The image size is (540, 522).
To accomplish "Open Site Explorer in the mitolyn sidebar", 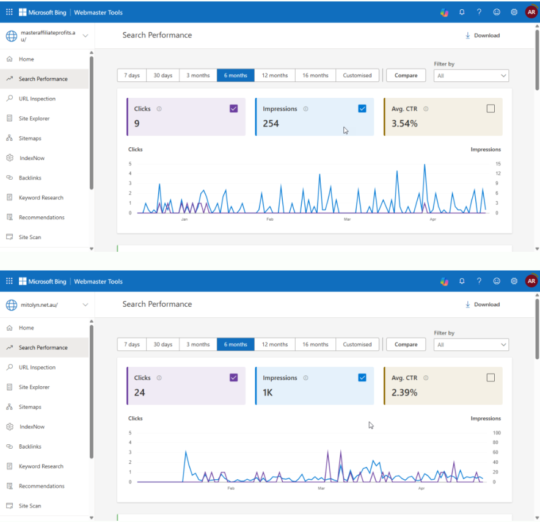I will [x=44, y=387].
